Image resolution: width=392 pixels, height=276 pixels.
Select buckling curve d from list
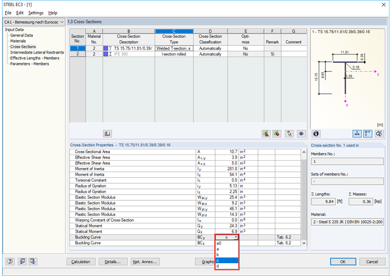(x=227, y=266)
